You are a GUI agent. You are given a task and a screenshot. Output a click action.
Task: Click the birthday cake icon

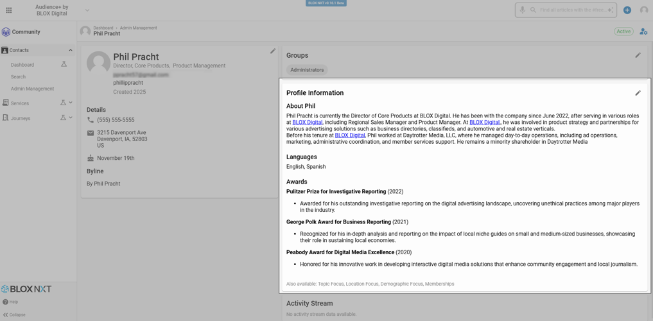pos(91,158)
